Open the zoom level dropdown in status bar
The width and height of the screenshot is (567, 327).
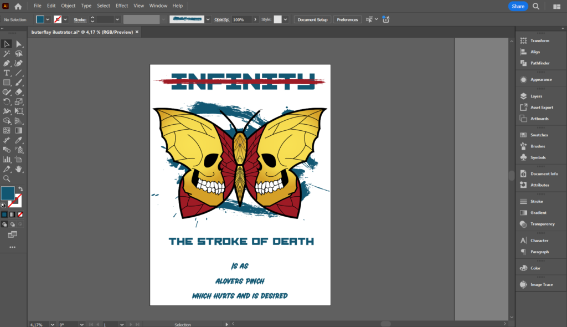(53, 324)
